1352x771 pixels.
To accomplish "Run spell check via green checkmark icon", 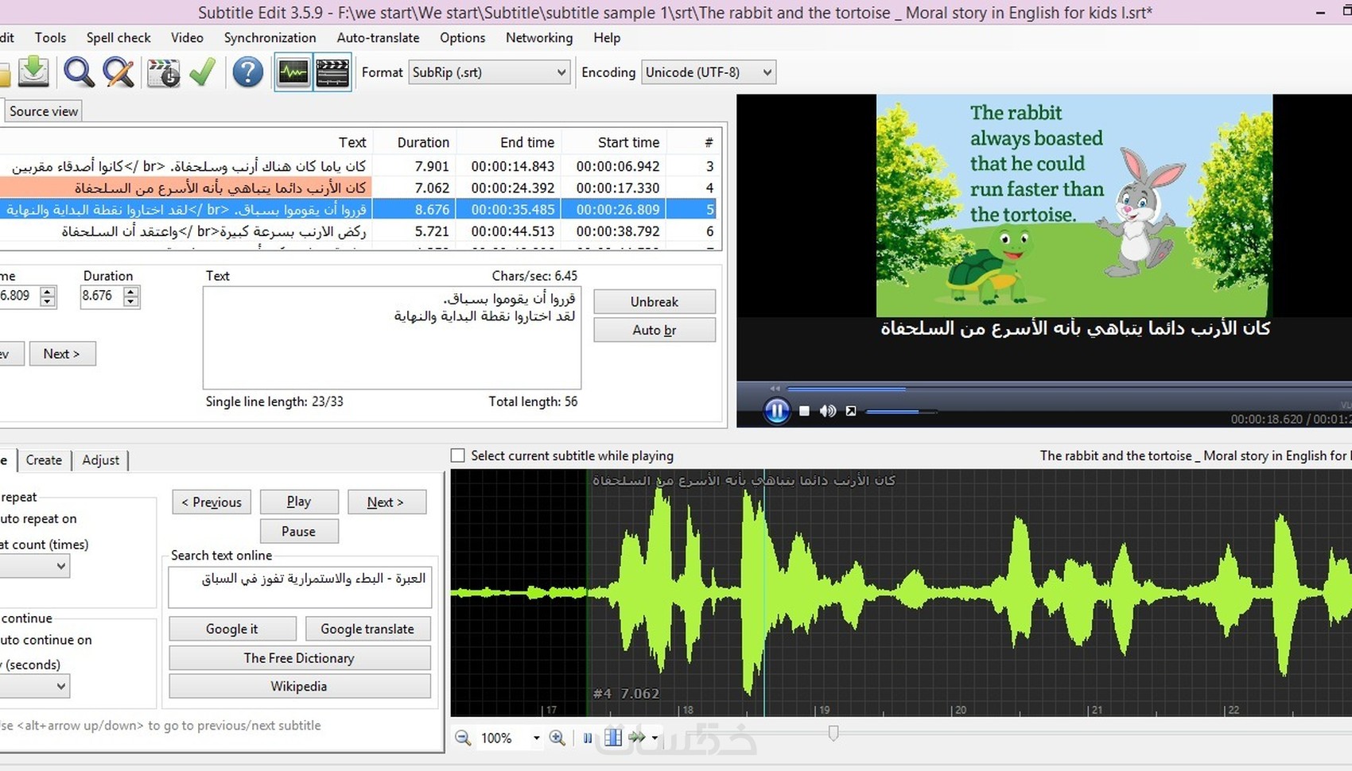I will 203,72.
